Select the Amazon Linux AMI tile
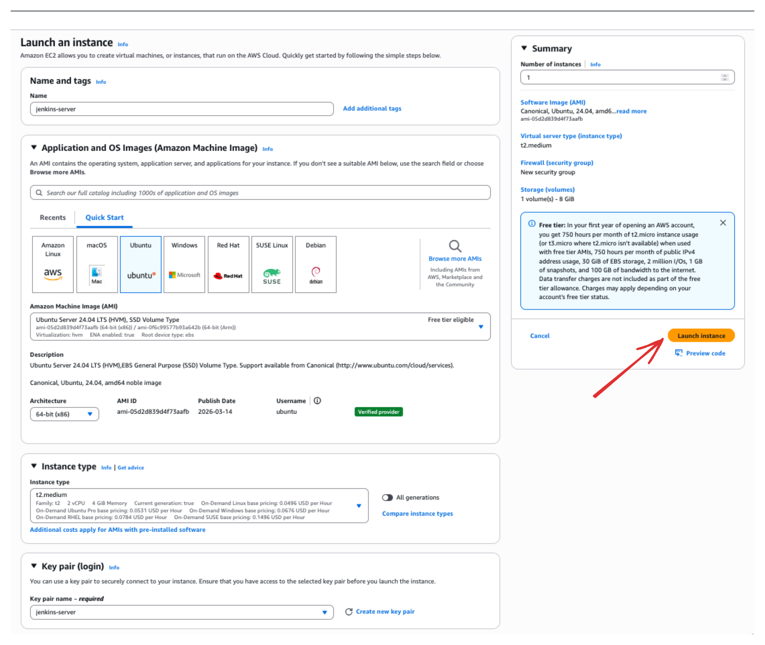Image resolution: width=765 pixels, height=645 pixels. click(53, 265)
